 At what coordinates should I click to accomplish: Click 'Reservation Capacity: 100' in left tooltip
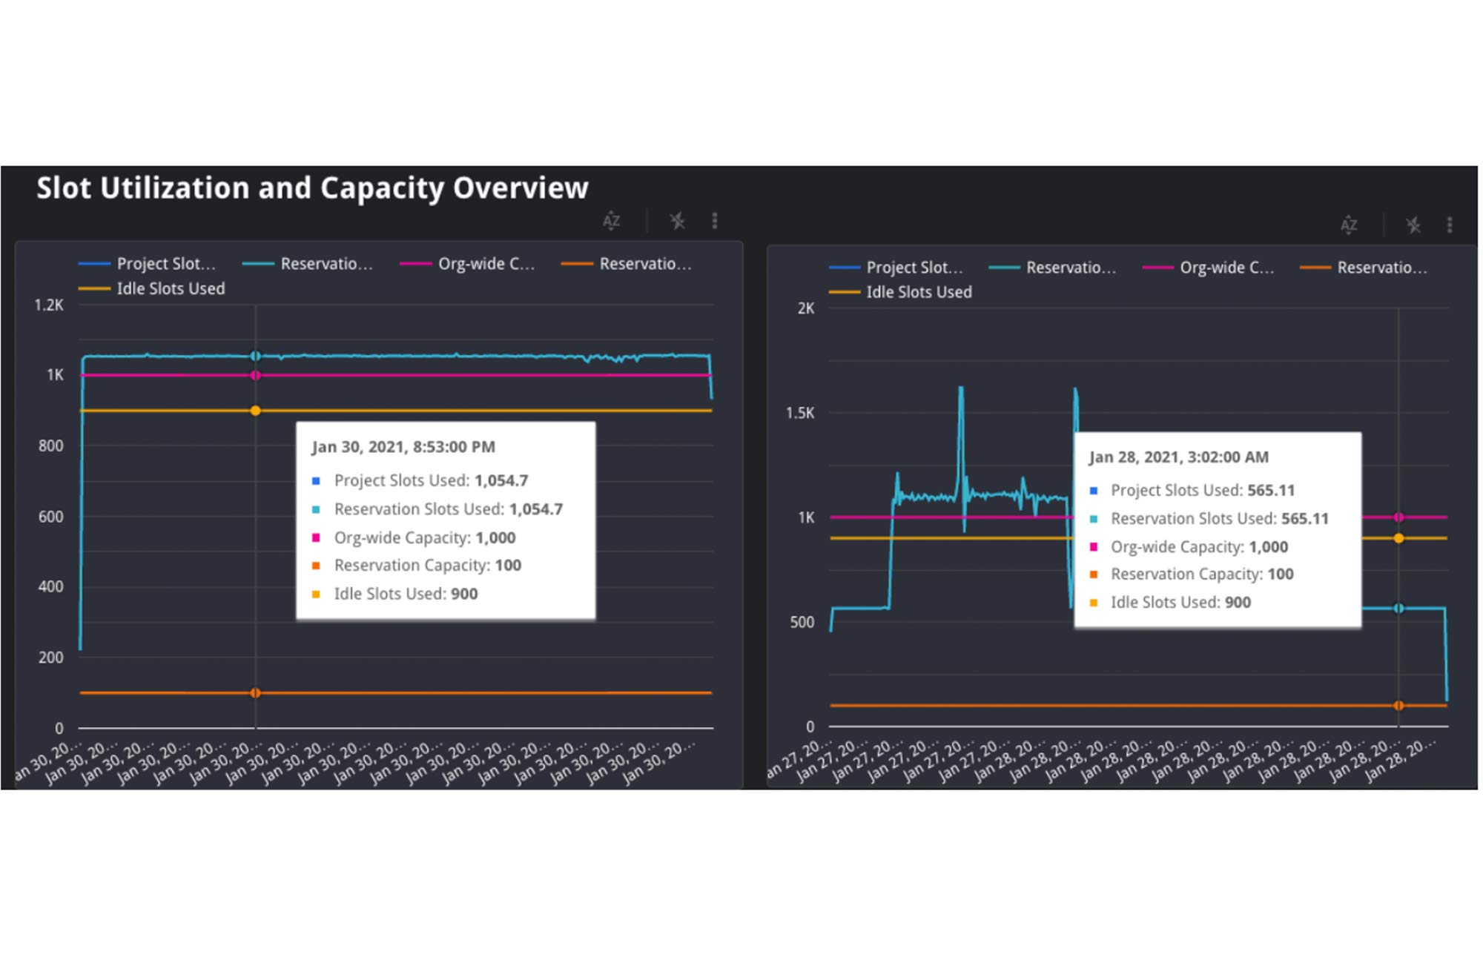[x=417, y=566]
